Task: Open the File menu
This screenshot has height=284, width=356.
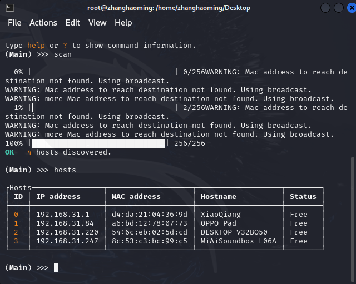Action: pyautogui.click(x=14, y=23)
